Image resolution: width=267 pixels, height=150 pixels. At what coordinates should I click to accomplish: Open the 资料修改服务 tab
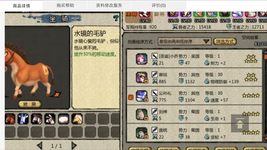point(109,5)
